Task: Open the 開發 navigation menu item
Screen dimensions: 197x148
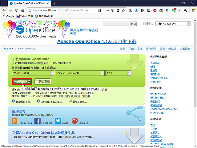Action: tap(162, 49)
